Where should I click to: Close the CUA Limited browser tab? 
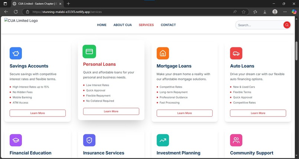pos(60,4)
